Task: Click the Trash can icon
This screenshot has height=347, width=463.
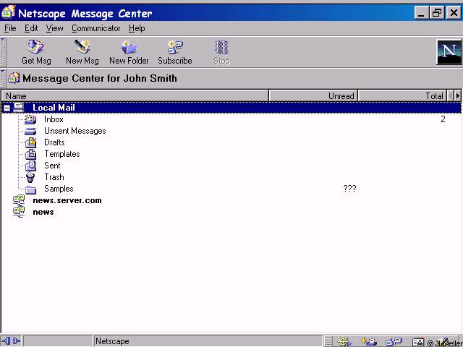Action: pos(30,177)
